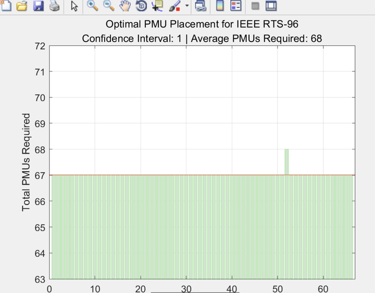Click the Link Plot toolbar icon
The height and width of the screenshot is (293, 375).
(x=201, y=6)
